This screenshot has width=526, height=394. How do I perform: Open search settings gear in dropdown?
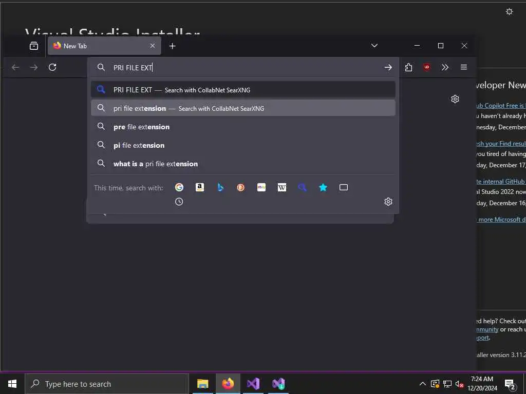pos(388,201)
